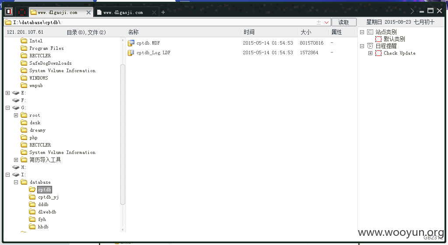Click the 121.201.107.61 IP label
The width and height of the screenshot is (448, 245).
[x=25, y=32]
